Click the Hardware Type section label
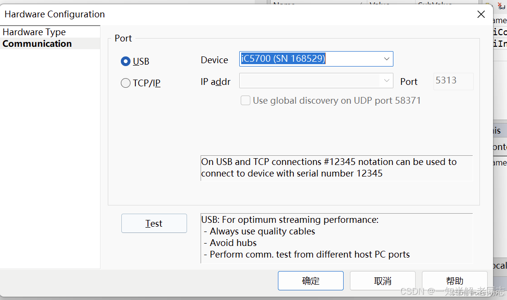507x300 pixels. 34,32
